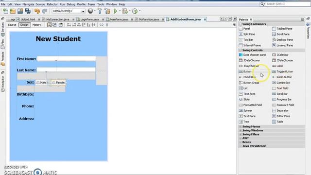Click the Open Project toolbar icon

[20, 11]
